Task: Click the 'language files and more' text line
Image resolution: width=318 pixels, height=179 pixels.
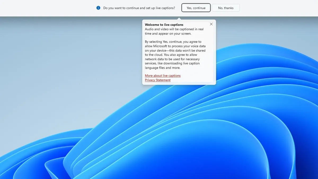Action: pos(162,68)
